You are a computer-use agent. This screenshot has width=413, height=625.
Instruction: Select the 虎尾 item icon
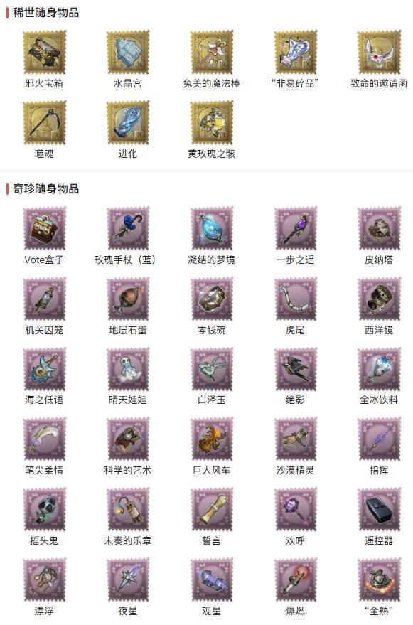(296, 299)
